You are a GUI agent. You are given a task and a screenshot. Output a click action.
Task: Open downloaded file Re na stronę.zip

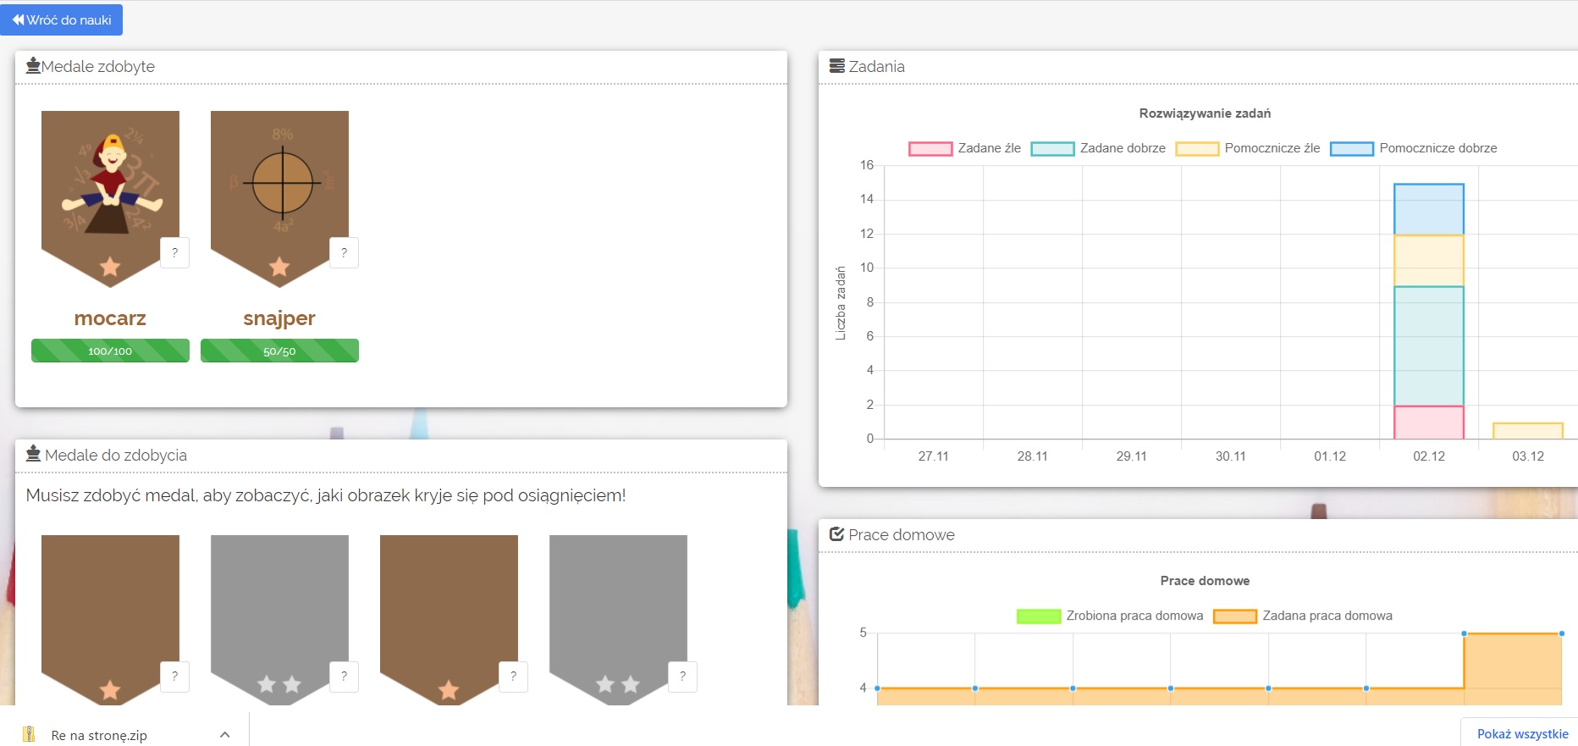pyautogui.click(x=98, y=735)
